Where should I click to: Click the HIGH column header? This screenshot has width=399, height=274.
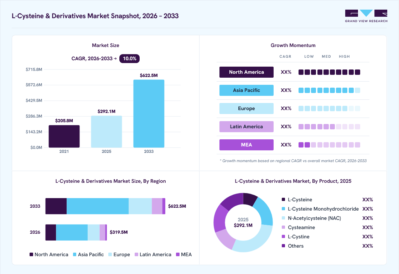click(x=344, y=57)
